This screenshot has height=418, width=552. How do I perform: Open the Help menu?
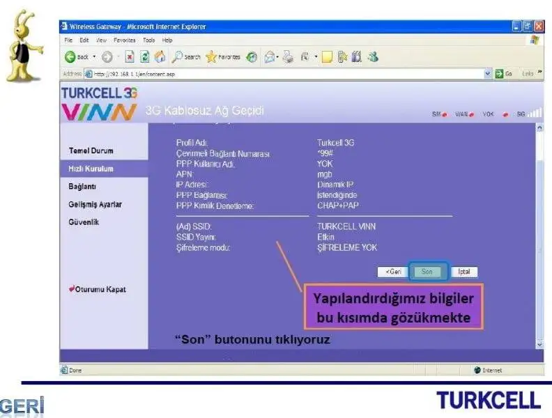[x=167, y=40]
